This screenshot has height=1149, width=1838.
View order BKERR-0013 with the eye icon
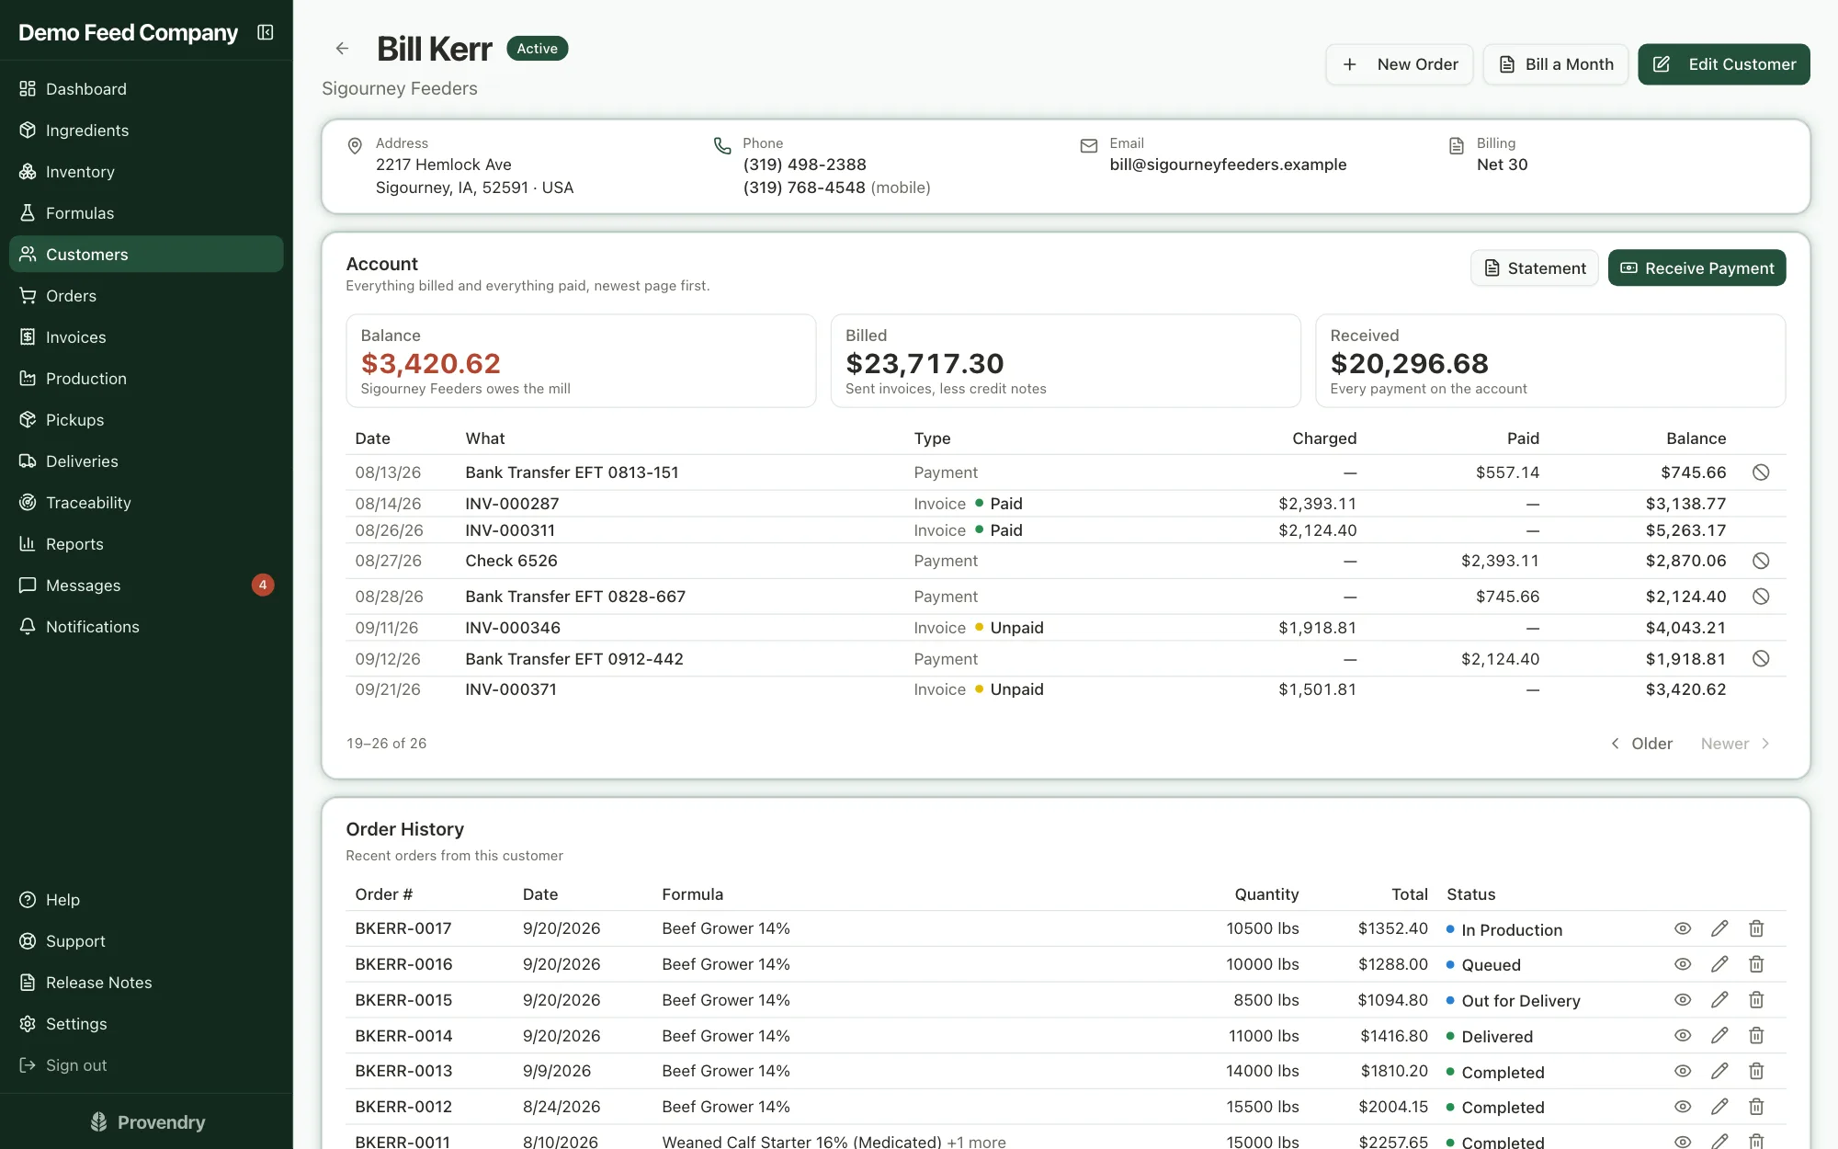(1683, 1071)
